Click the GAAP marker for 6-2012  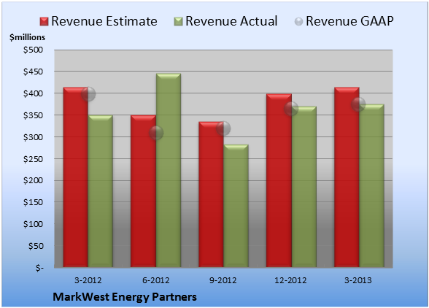click(156, 133)
